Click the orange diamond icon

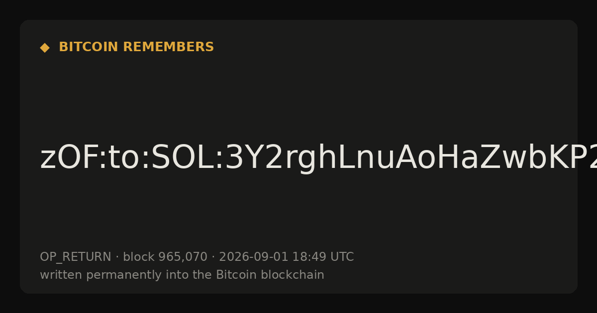(45, 48)
